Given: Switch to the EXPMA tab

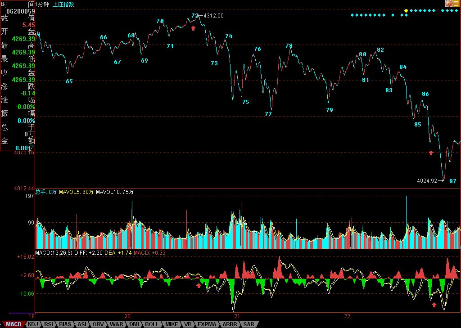Looking at the screenshot, I should point(207,324).
